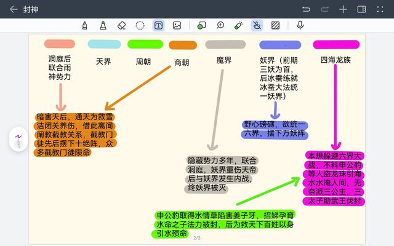The height and width of the screenshot is (246, 394).
Task: Add a new page with plus icon
Action: [x=344, y=9]
